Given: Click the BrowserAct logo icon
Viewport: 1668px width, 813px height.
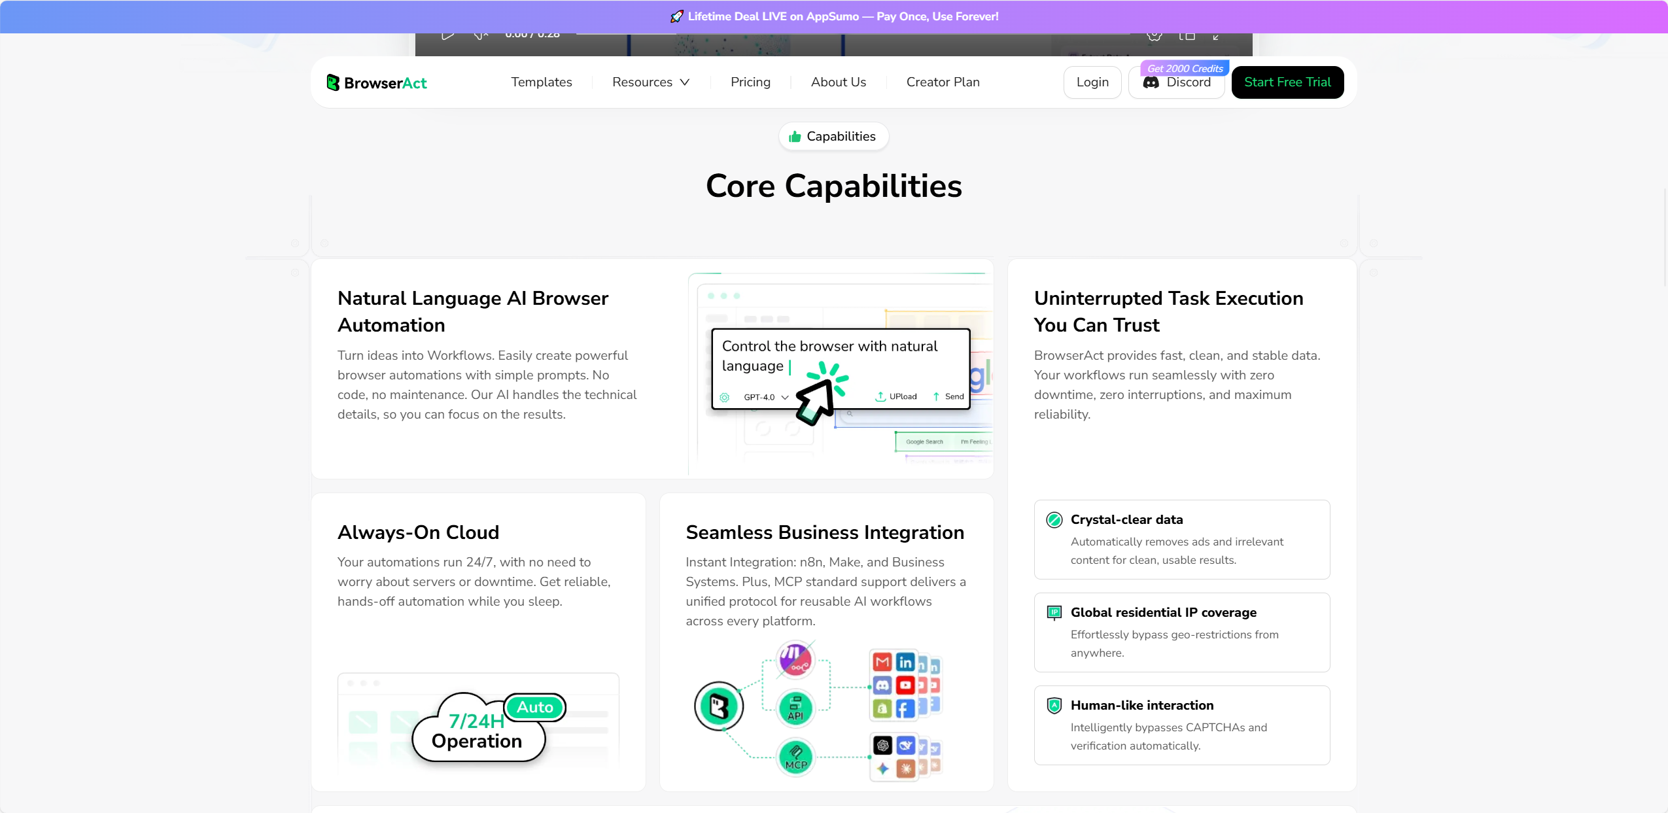Looking at the screenshot, I should pyautogui.click(x=333, y=82).
